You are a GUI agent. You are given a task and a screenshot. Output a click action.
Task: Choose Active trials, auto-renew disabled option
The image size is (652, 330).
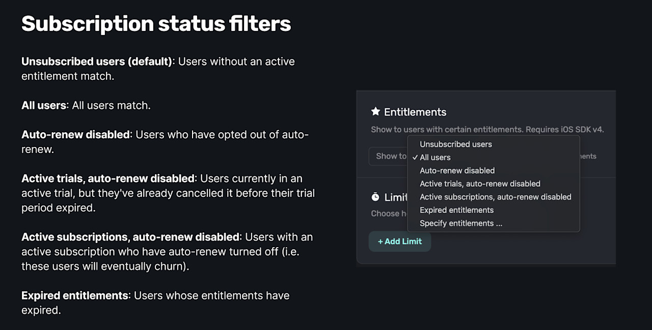coord(480,184)
